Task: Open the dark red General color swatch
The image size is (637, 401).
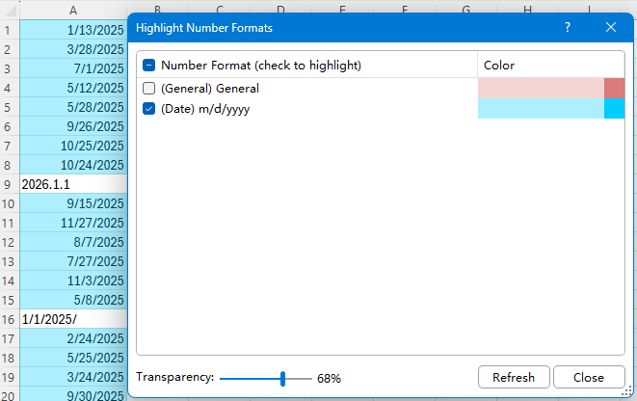Action: [x=615, y=89]
